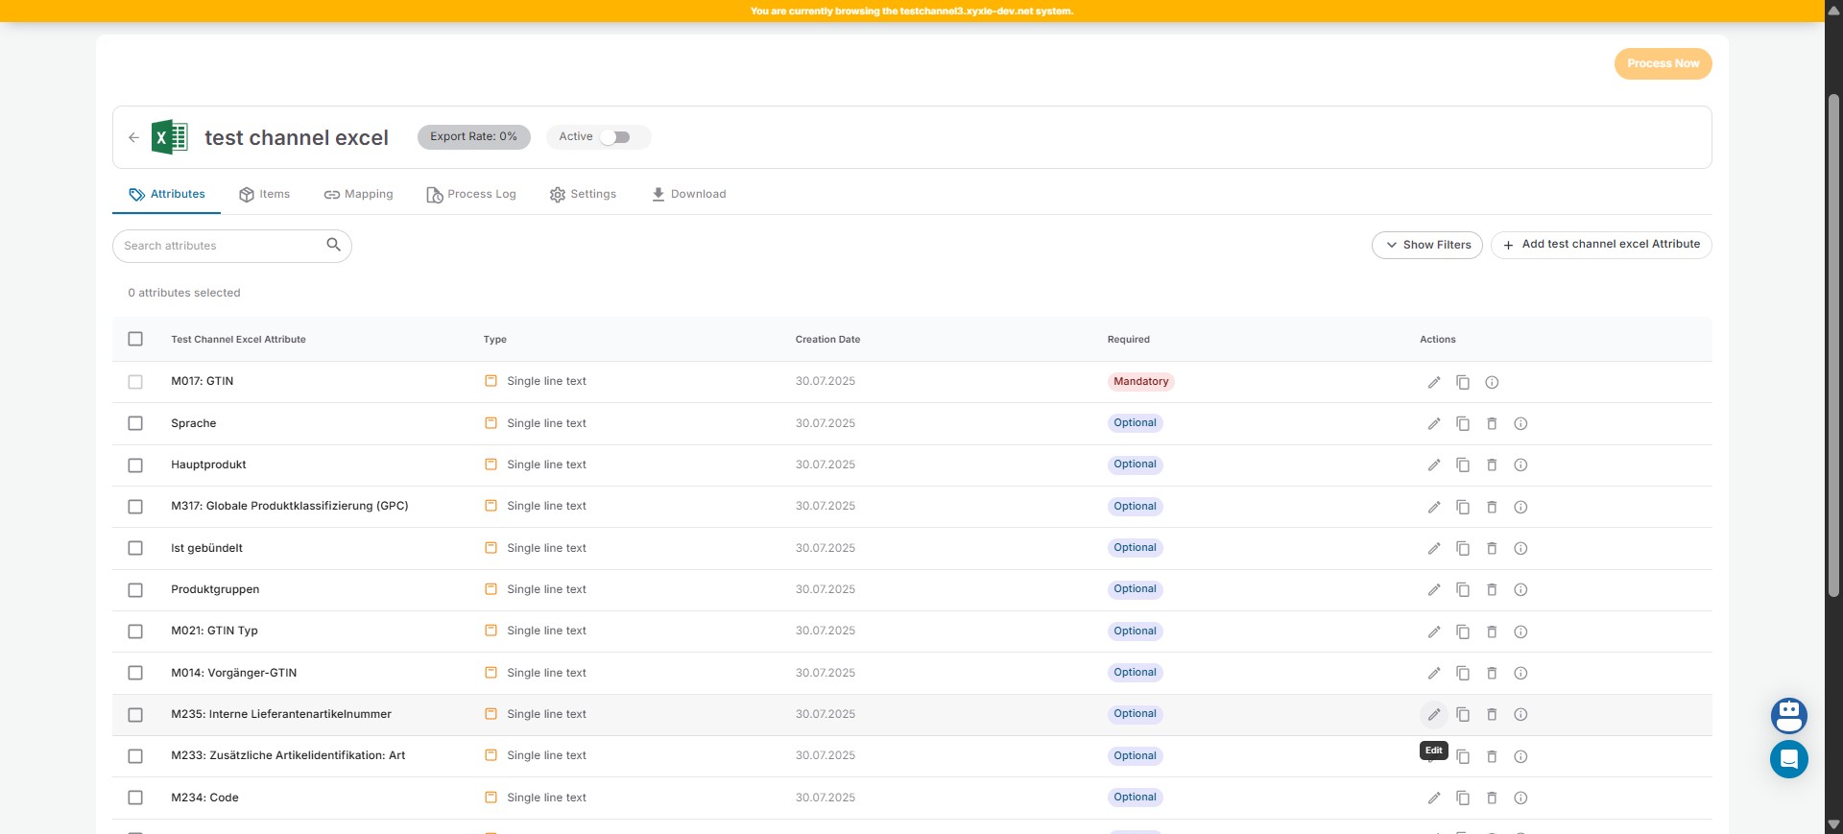Select all attributes with header checkbox

135,339
